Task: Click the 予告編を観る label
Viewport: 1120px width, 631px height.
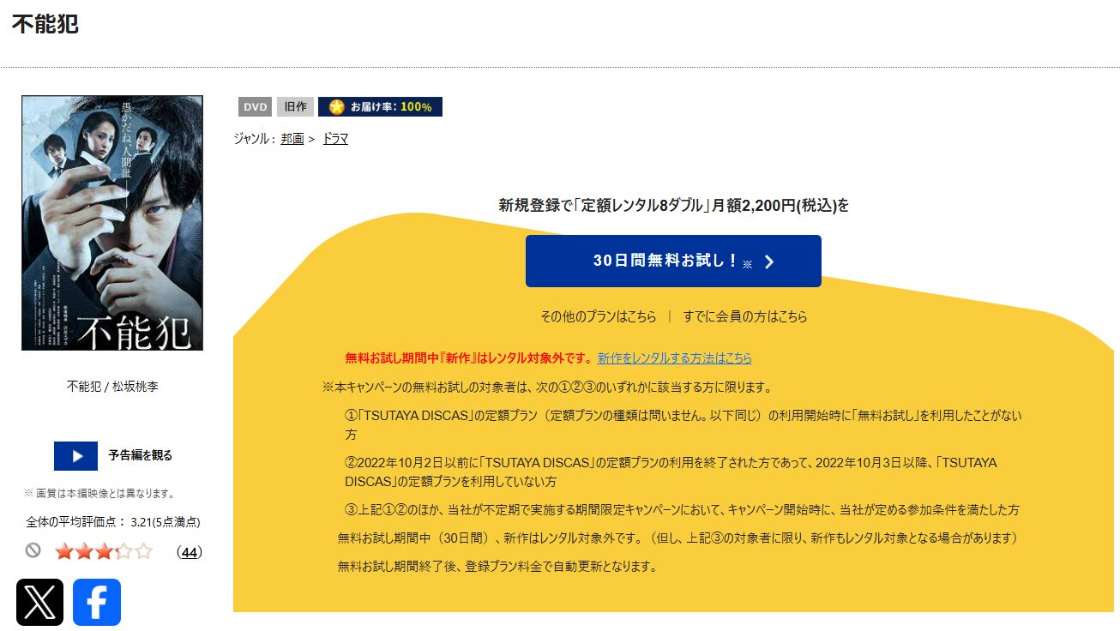Action: coord(141,456)
